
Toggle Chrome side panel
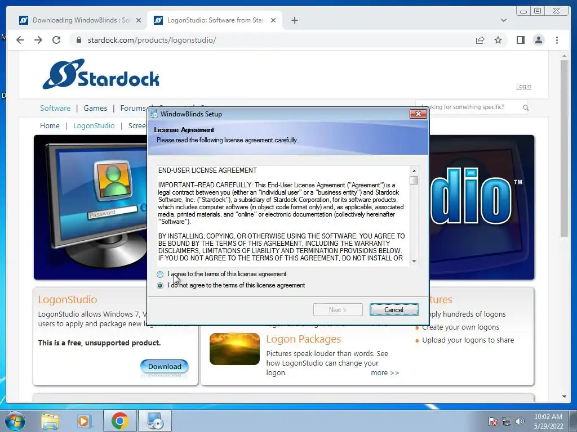click(520, 40)
